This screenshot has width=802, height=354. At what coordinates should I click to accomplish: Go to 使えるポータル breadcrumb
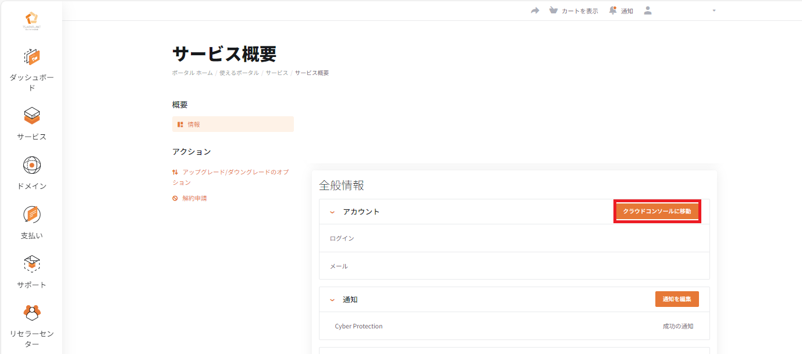pyautogui.click(x=239, y=73)
